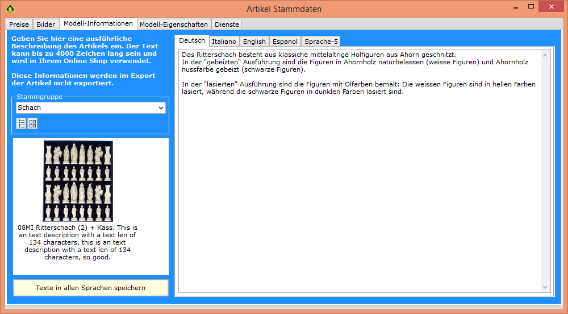This screenshot has height=314, width=568.
Task: Select the Modell-Informationen tab
Action: [98, 23]
